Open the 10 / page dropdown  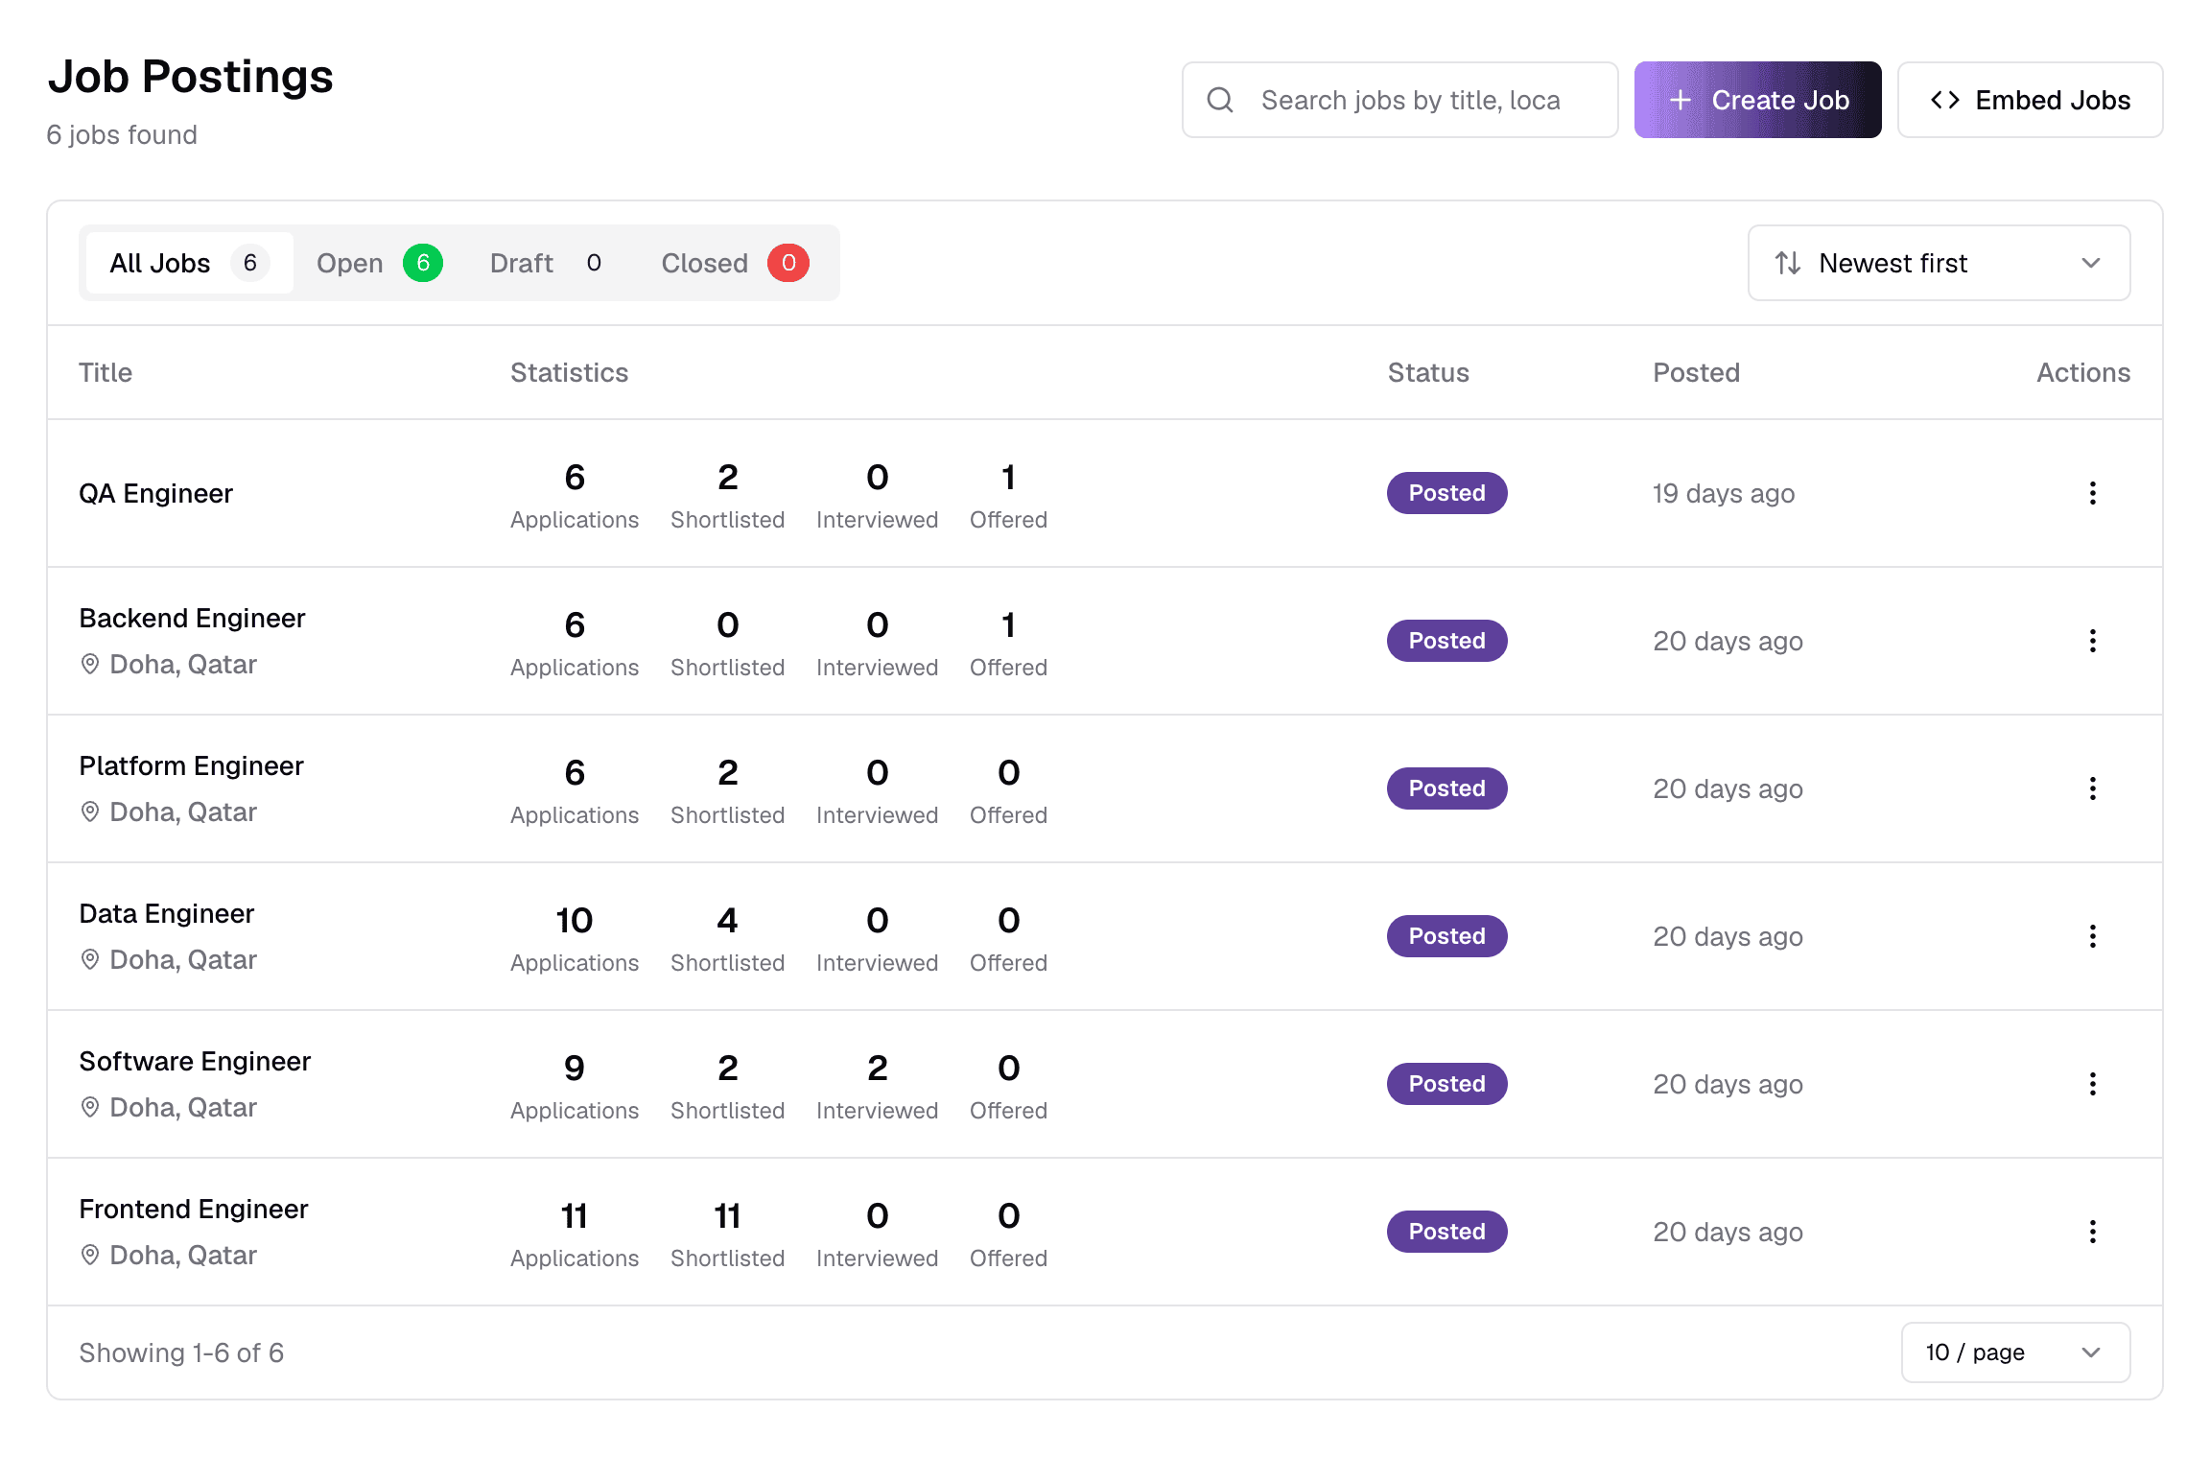click(2015, 1352)
